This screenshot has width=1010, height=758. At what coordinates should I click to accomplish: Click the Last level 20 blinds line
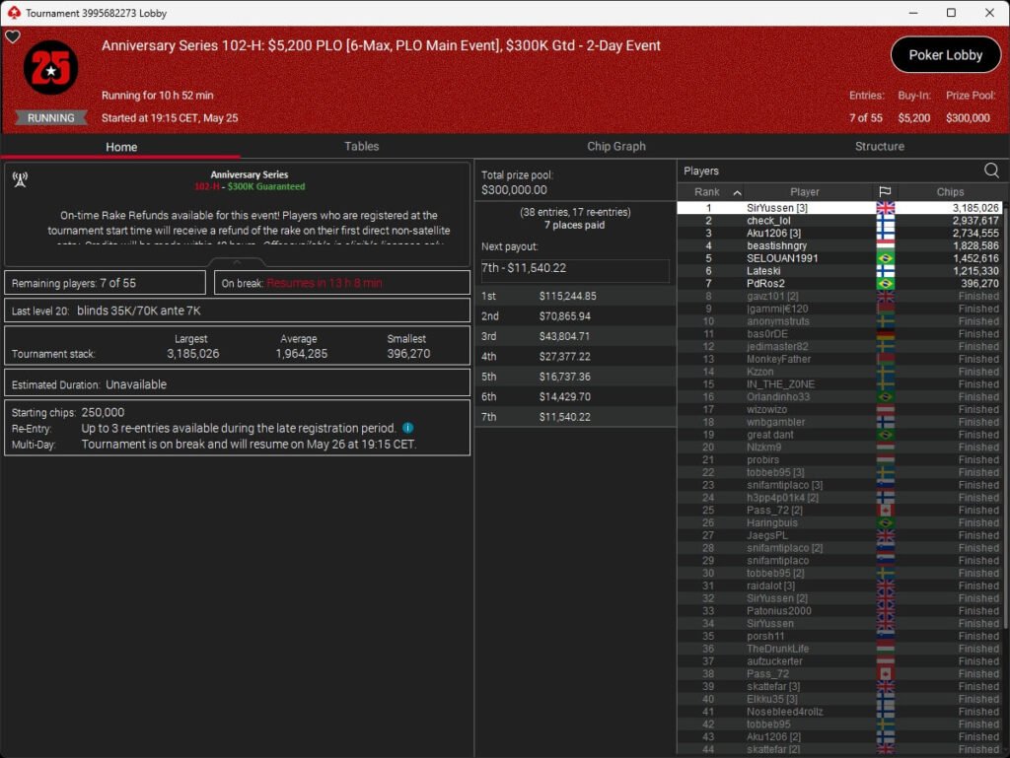click(x=237, y=310)
